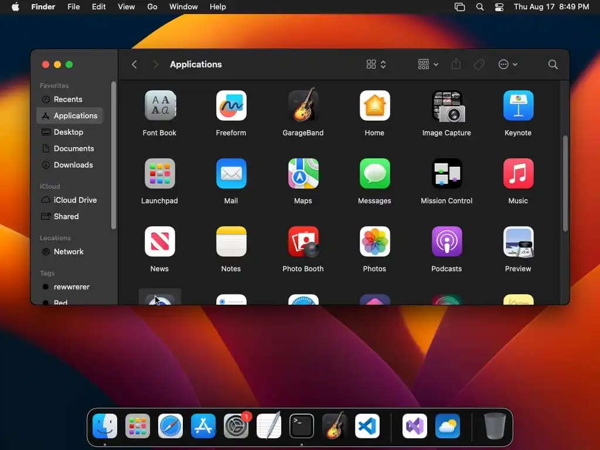This screenshot has width=600, height=450.
Task: Open the Home app icon
Action: pos(374,105)
